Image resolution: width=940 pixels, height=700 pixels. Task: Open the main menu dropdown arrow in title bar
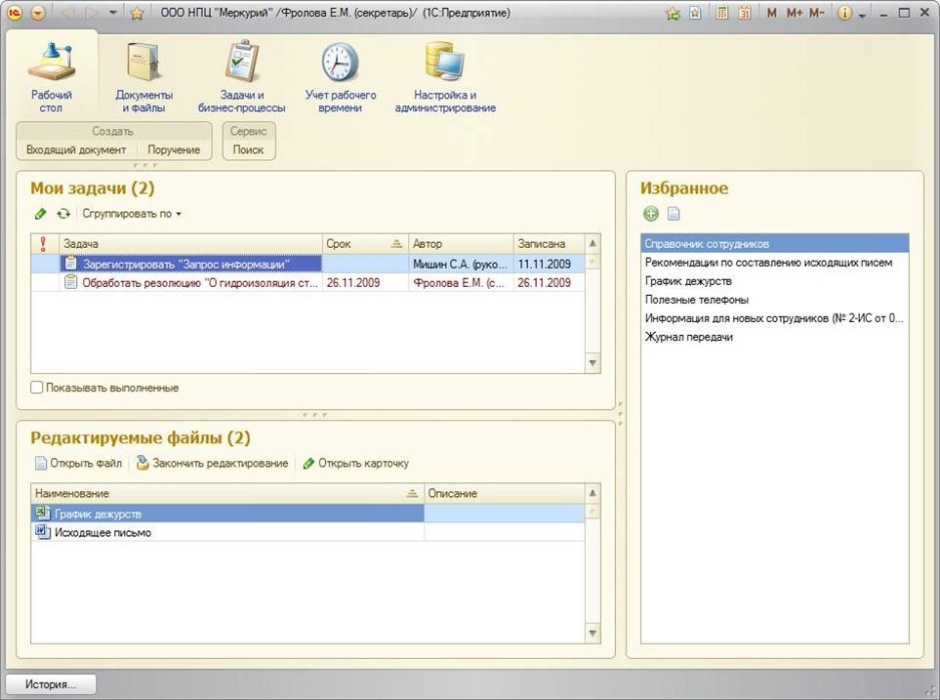pyautogui.click(x=37, y=14)
